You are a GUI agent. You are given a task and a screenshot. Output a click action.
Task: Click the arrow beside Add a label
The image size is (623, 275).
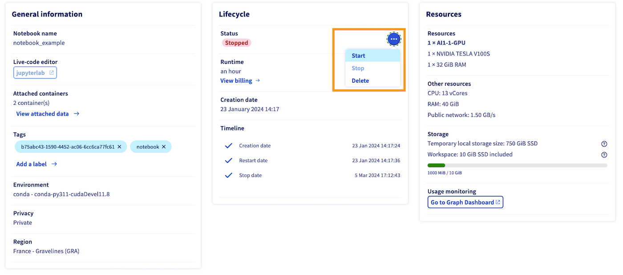pos(54,164)
